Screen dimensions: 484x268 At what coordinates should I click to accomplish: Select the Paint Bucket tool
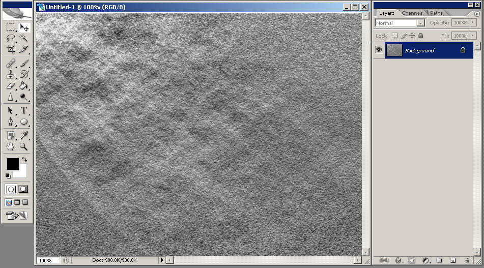pyautogui.click(x=24, y=86)
